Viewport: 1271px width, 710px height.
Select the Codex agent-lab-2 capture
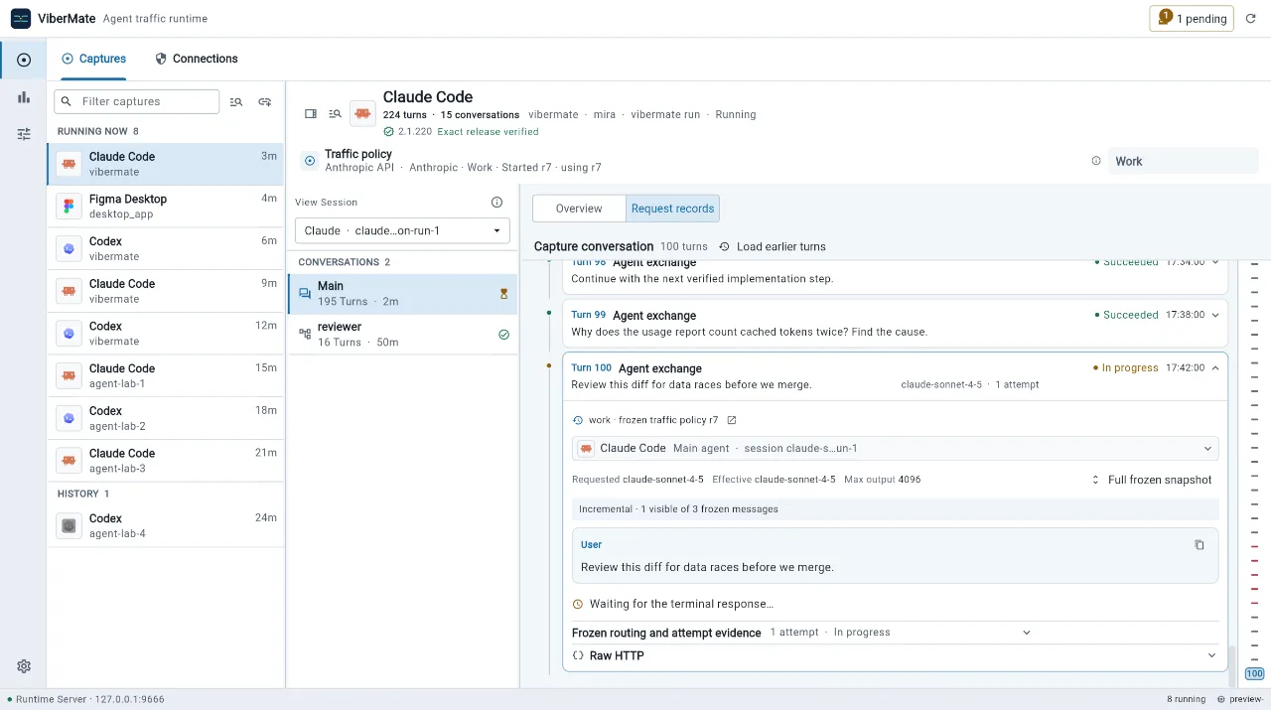(165, 418)
